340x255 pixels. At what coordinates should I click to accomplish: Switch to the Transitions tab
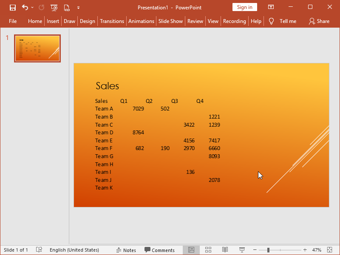[x=112, y=21]
